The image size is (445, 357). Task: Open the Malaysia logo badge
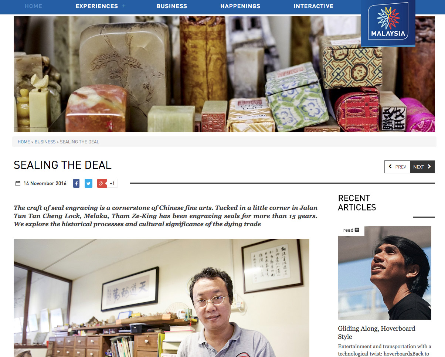pyautogui.click(x=388, y=23)
